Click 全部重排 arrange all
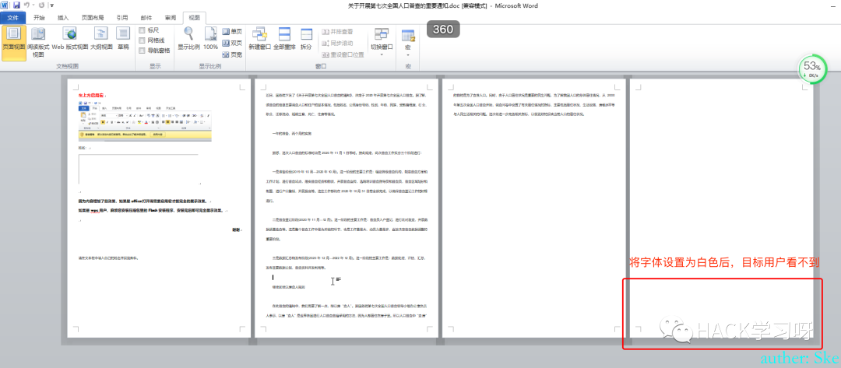Screen dimensions: 841x368 pos(284,39)
